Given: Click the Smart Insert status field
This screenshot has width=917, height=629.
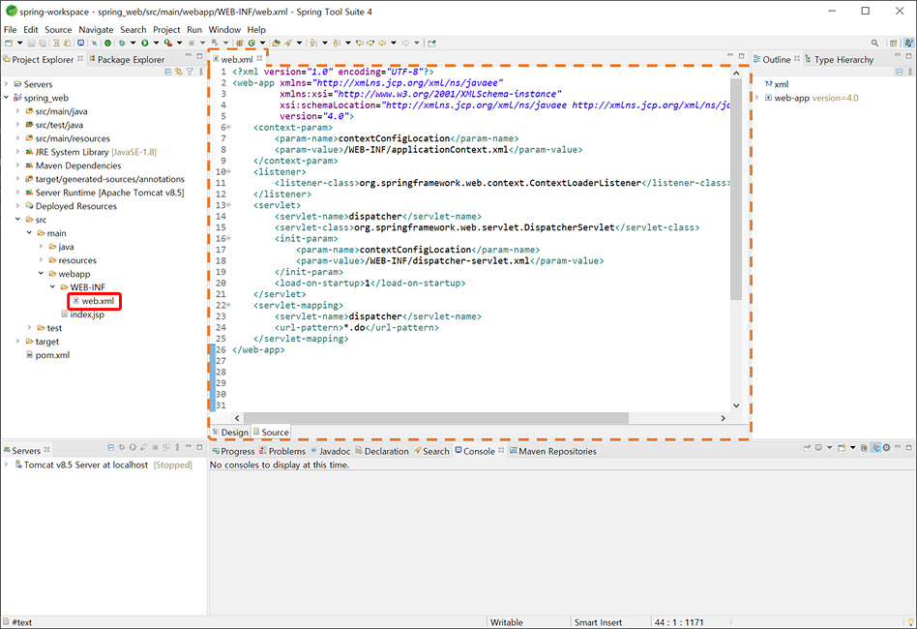Looking at the screenshot, I should (598, 622).
